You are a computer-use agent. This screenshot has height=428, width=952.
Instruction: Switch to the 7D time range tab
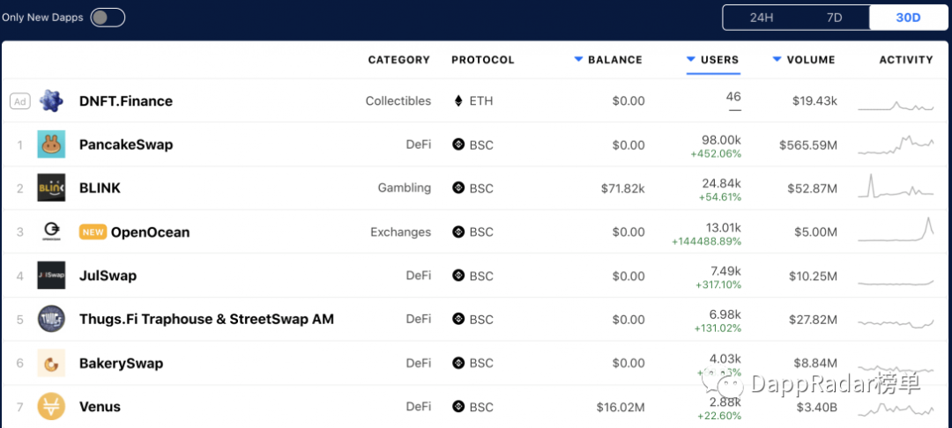(x=834, y=18)
